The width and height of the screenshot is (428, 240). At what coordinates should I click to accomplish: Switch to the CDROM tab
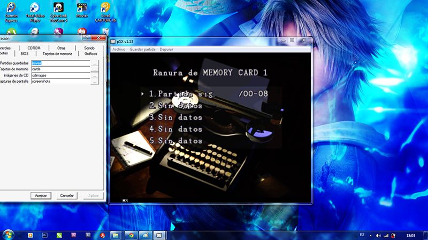point(34,48)
